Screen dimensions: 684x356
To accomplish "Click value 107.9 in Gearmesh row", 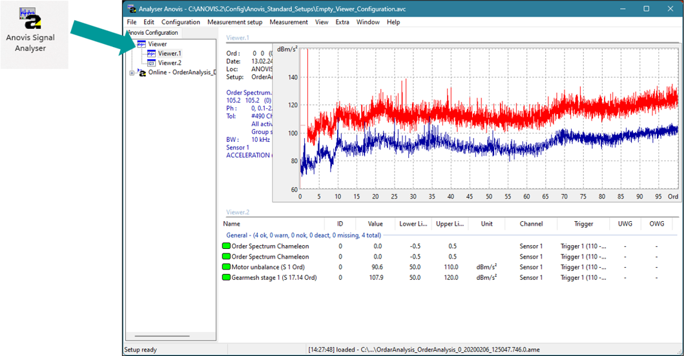I will coord(376,277).
